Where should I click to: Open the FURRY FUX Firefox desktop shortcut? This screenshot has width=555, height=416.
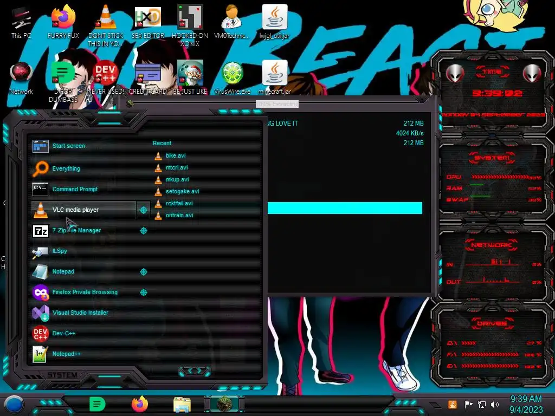coord(63,22)
